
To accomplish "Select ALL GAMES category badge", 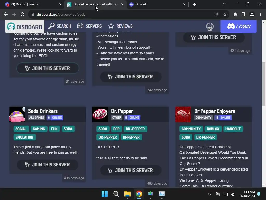I will (x=36, y=118).
